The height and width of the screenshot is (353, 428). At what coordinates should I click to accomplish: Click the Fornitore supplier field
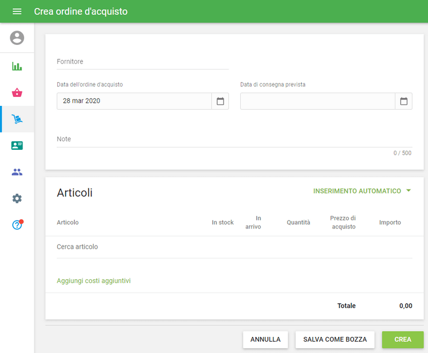click(142, 62)
